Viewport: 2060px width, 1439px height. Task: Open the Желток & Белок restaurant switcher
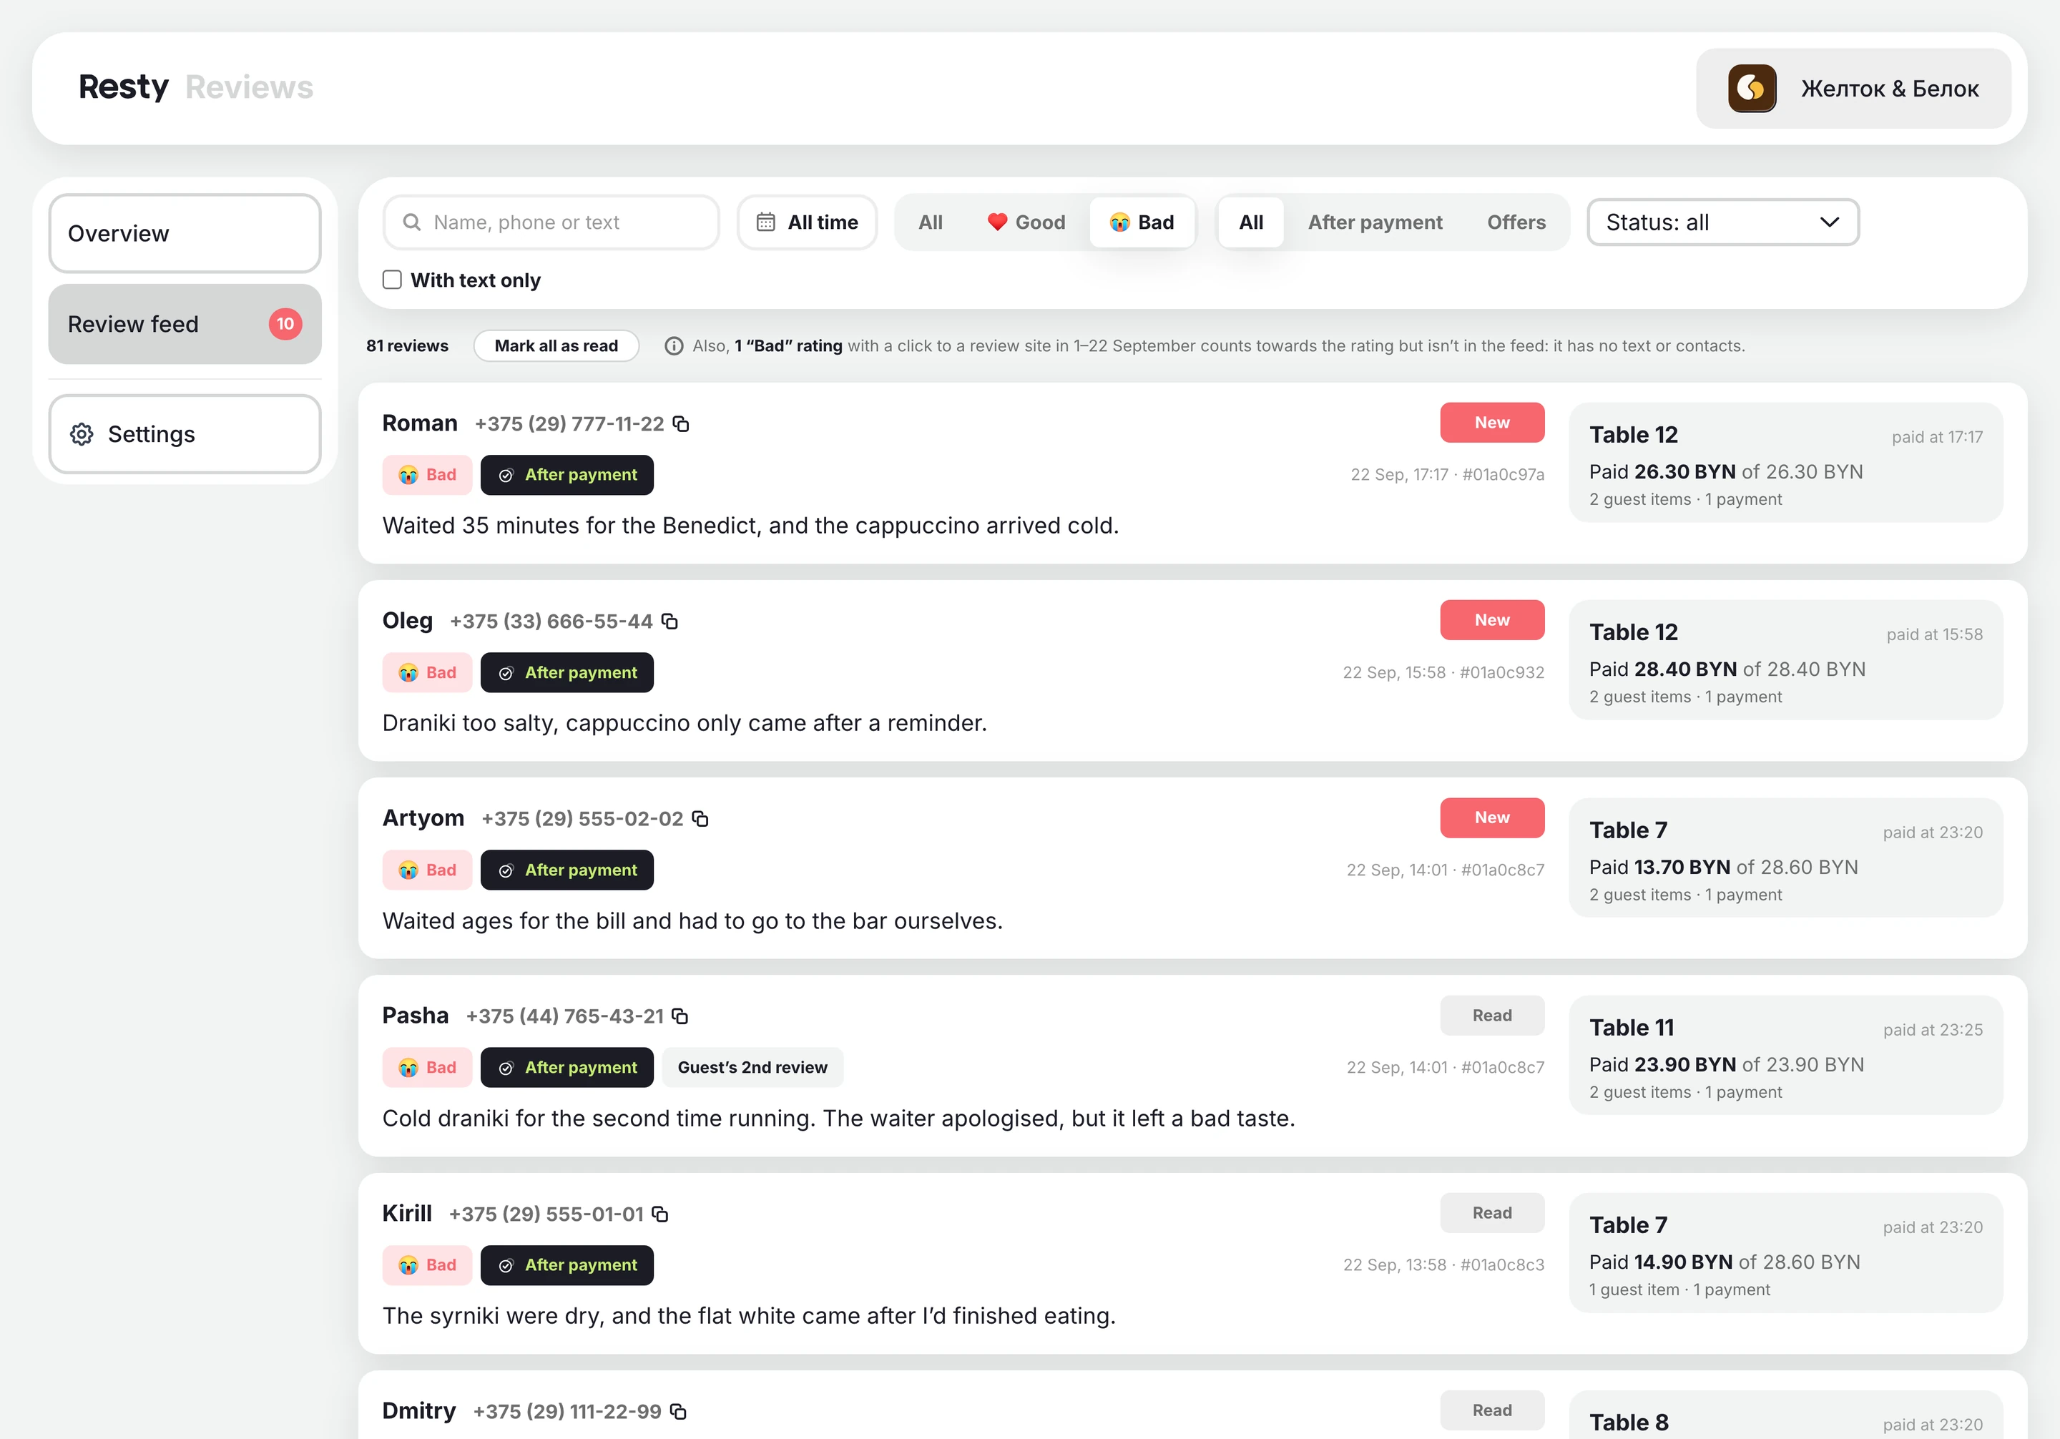coord(1853,88)
